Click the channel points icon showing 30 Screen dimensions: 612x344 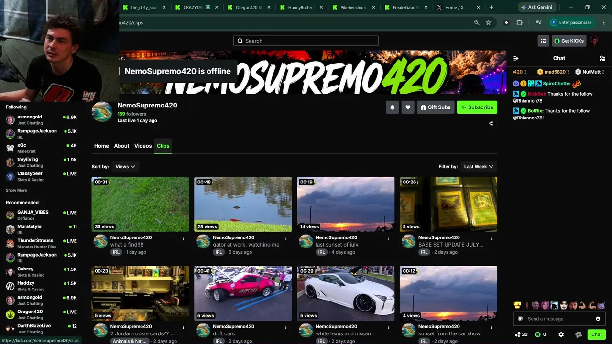(x=521, y=334)
